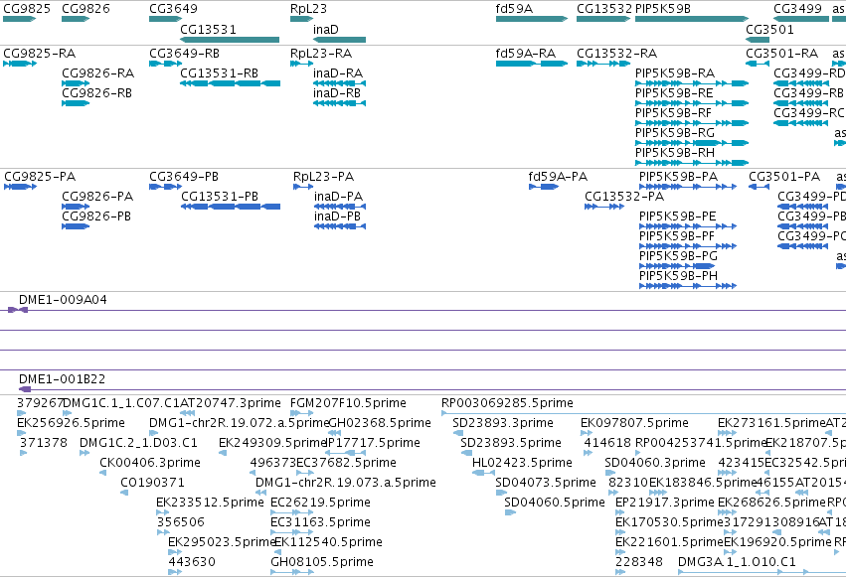The width and height of the screenshot is (846, 577).
Task: Click the RpL23 gene label
Action: (308, 9)
